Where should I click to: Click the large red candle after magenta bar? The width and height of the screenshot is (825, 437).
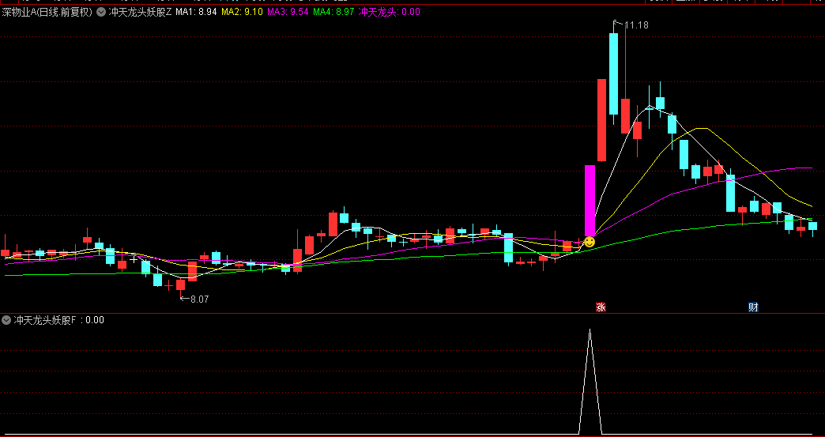click(x=602, y=120)
